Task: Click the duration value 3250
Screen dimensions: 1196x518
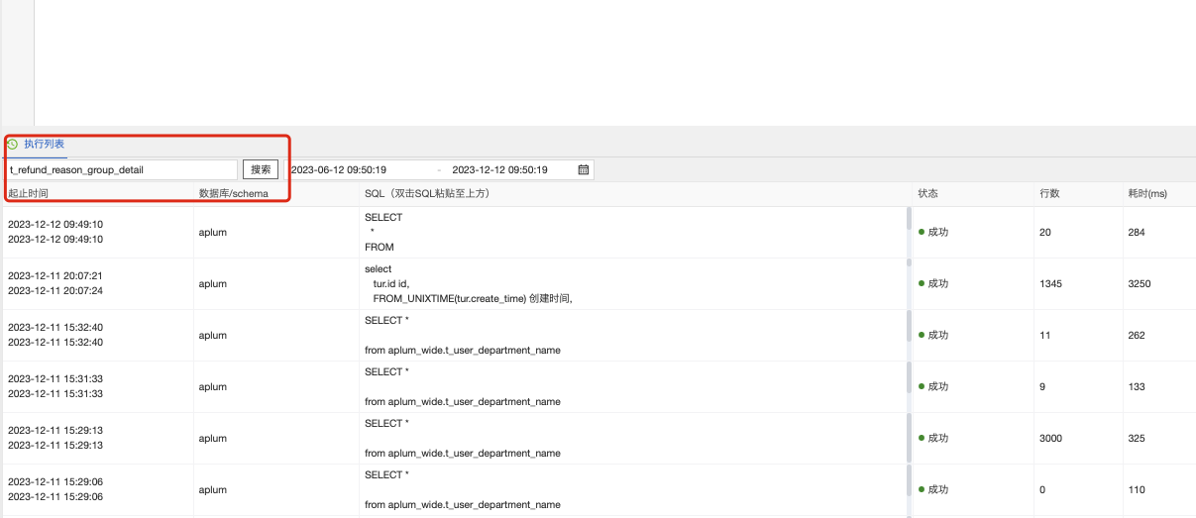Action: point(1139,283)
